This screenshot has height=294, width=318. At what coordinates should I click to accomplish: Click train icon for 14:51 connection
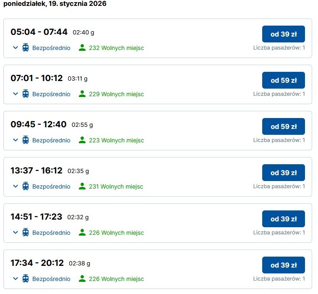click(x=26, y=232)
